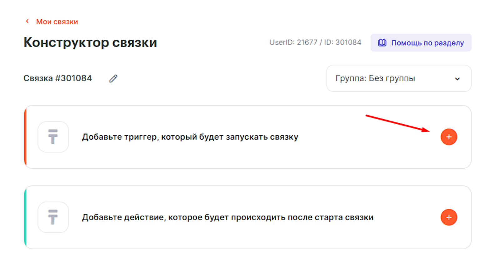This screenshot has height=273, width=500.
Task: Click the green stripe on action card
Action: click(x=25, y=217)
